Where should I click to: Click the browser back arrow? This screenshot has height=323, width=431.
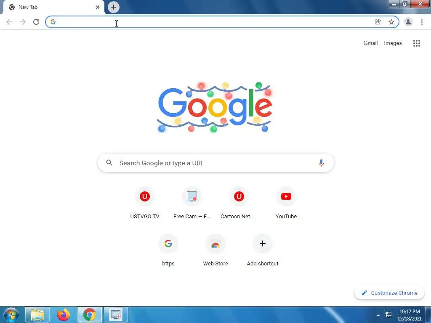click(x=9, y=22)
